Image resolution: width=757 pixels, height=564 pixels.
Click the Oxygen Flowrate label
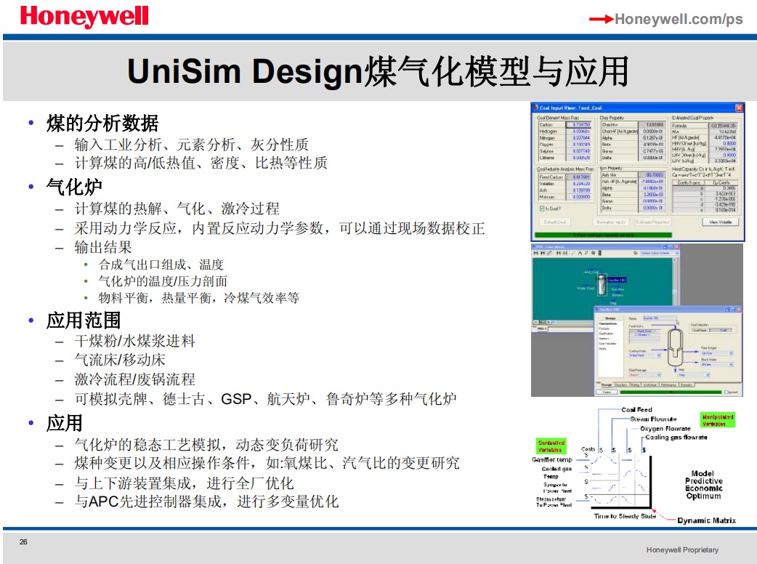pos(665,428)
